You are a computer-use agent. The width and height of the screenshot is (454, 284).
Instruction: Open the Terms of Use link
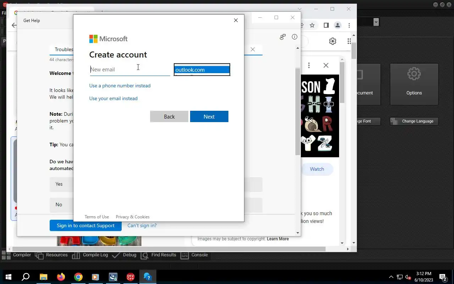pos(97,217)
